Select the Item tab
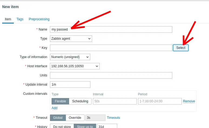The width and height of the screenshot is (209, 128). click(8, 19)
